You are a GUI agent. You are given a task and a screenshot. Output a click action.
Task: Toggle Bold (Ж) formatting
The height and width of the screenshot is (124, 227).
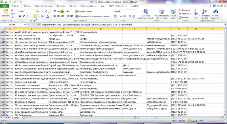pyautogui.click(x=20, y=16)
